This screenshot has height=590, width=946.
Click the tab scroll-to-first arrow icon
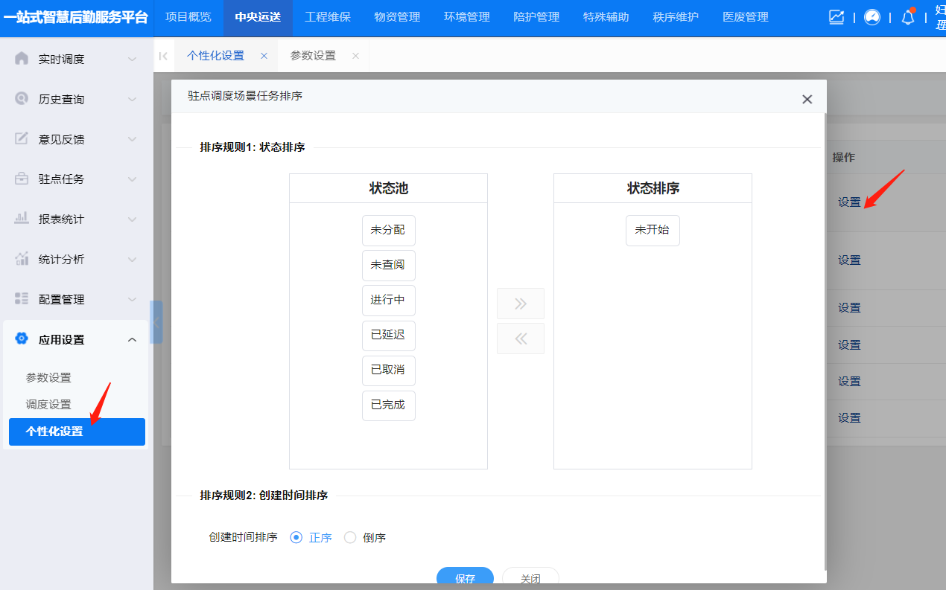[x=163, y=56]
